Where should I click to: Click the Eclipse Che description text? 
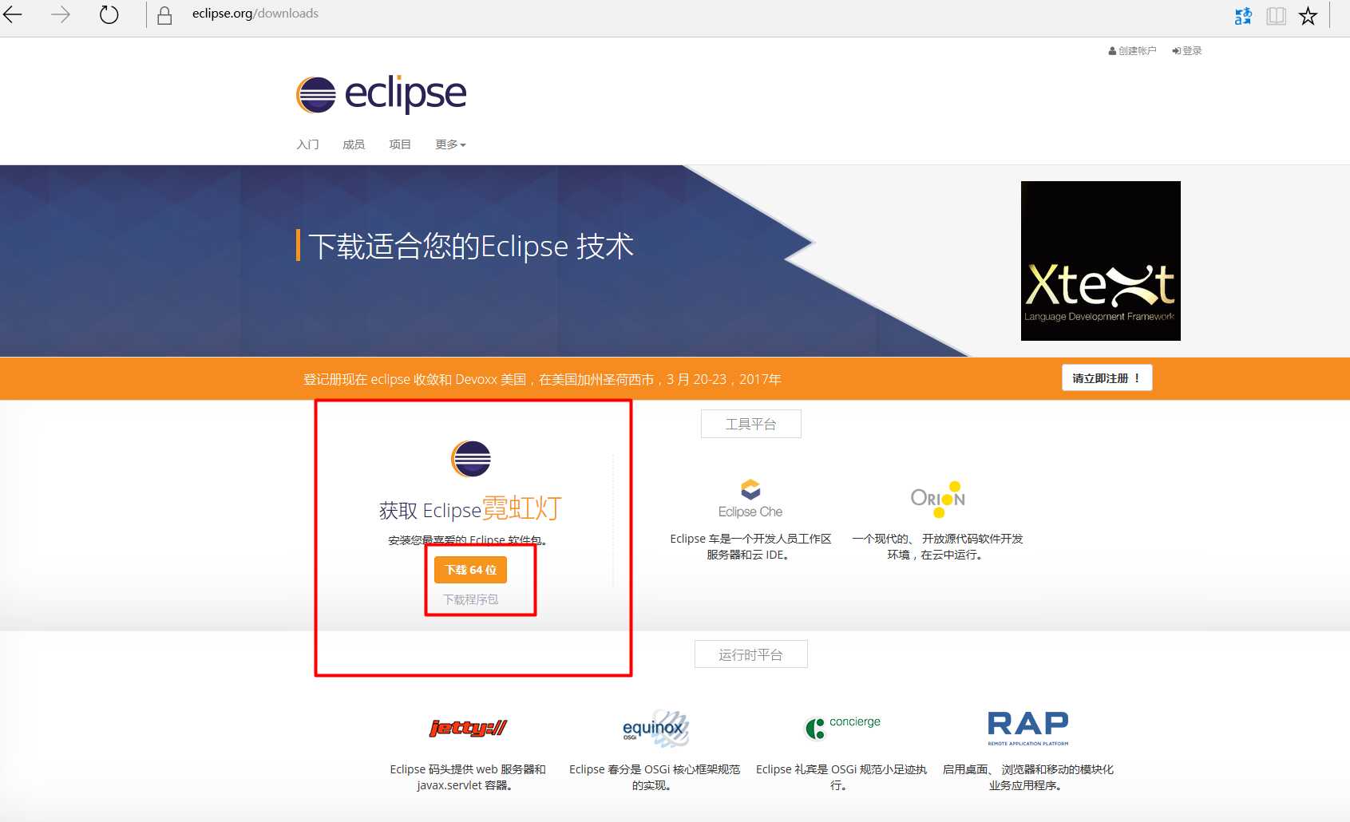click(750, 547)
